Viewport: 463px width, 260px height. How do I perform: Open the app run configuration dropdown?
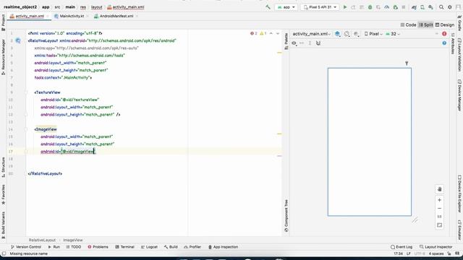tap(286, 6)
